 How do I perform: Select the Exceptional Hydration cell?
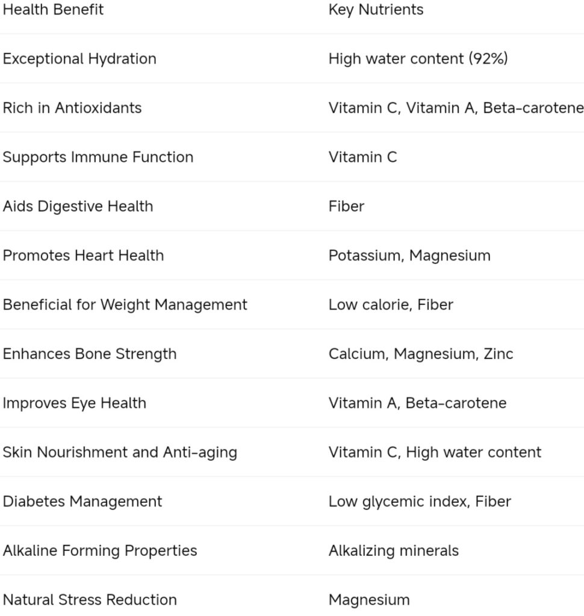[x=79, y=59]
